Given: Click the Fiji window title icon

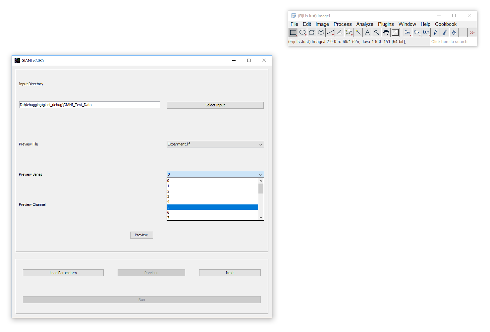Looking at the screenshot, I should [x=294, y=16].
